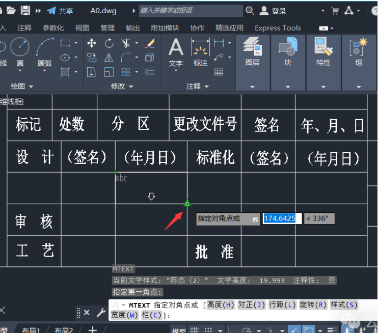Toggle object snap in status bar
The image size is (378, 333).
click(309, 329)
